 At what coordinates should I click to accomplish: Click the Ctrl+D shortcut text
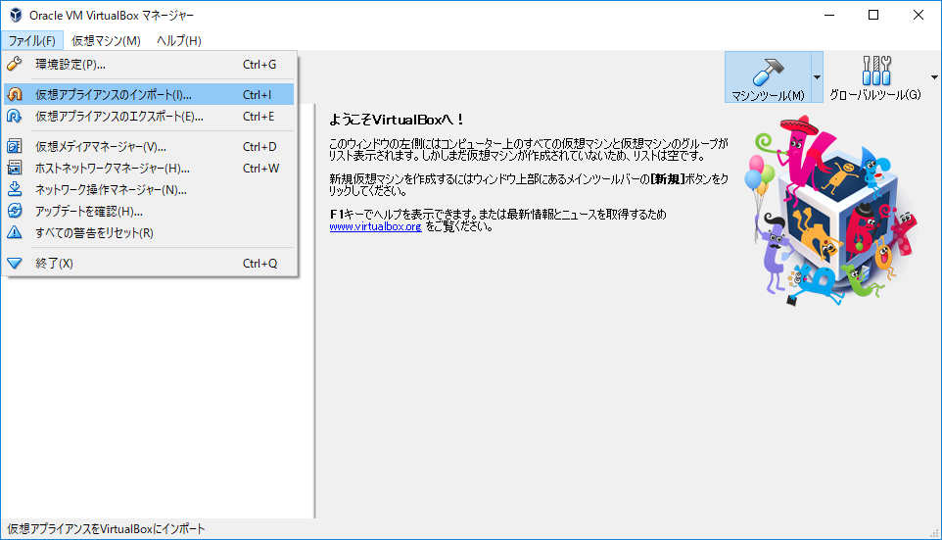pyautogui.click(x=259, y=146)
